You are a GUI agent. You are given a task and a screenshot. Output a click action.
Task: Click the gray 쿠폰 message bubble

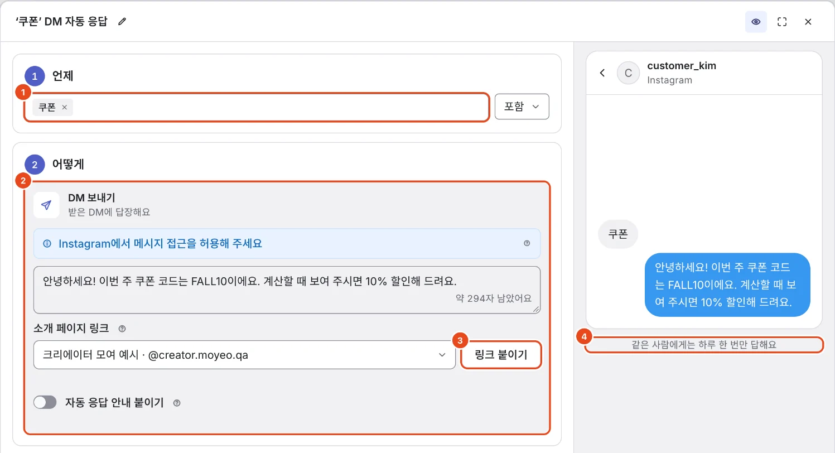[x=618, y=234]
